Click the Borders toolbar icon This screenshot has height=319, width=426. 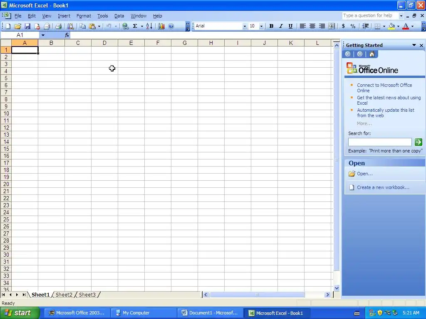(x=377, y=26)
